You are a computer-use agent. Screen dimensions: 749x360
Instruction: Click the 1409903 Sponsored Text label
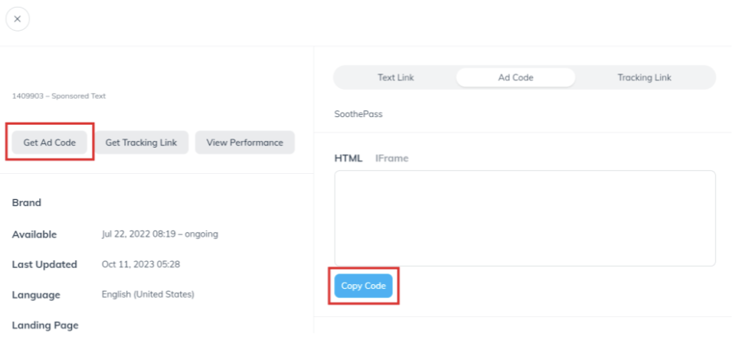pos(59,97)
